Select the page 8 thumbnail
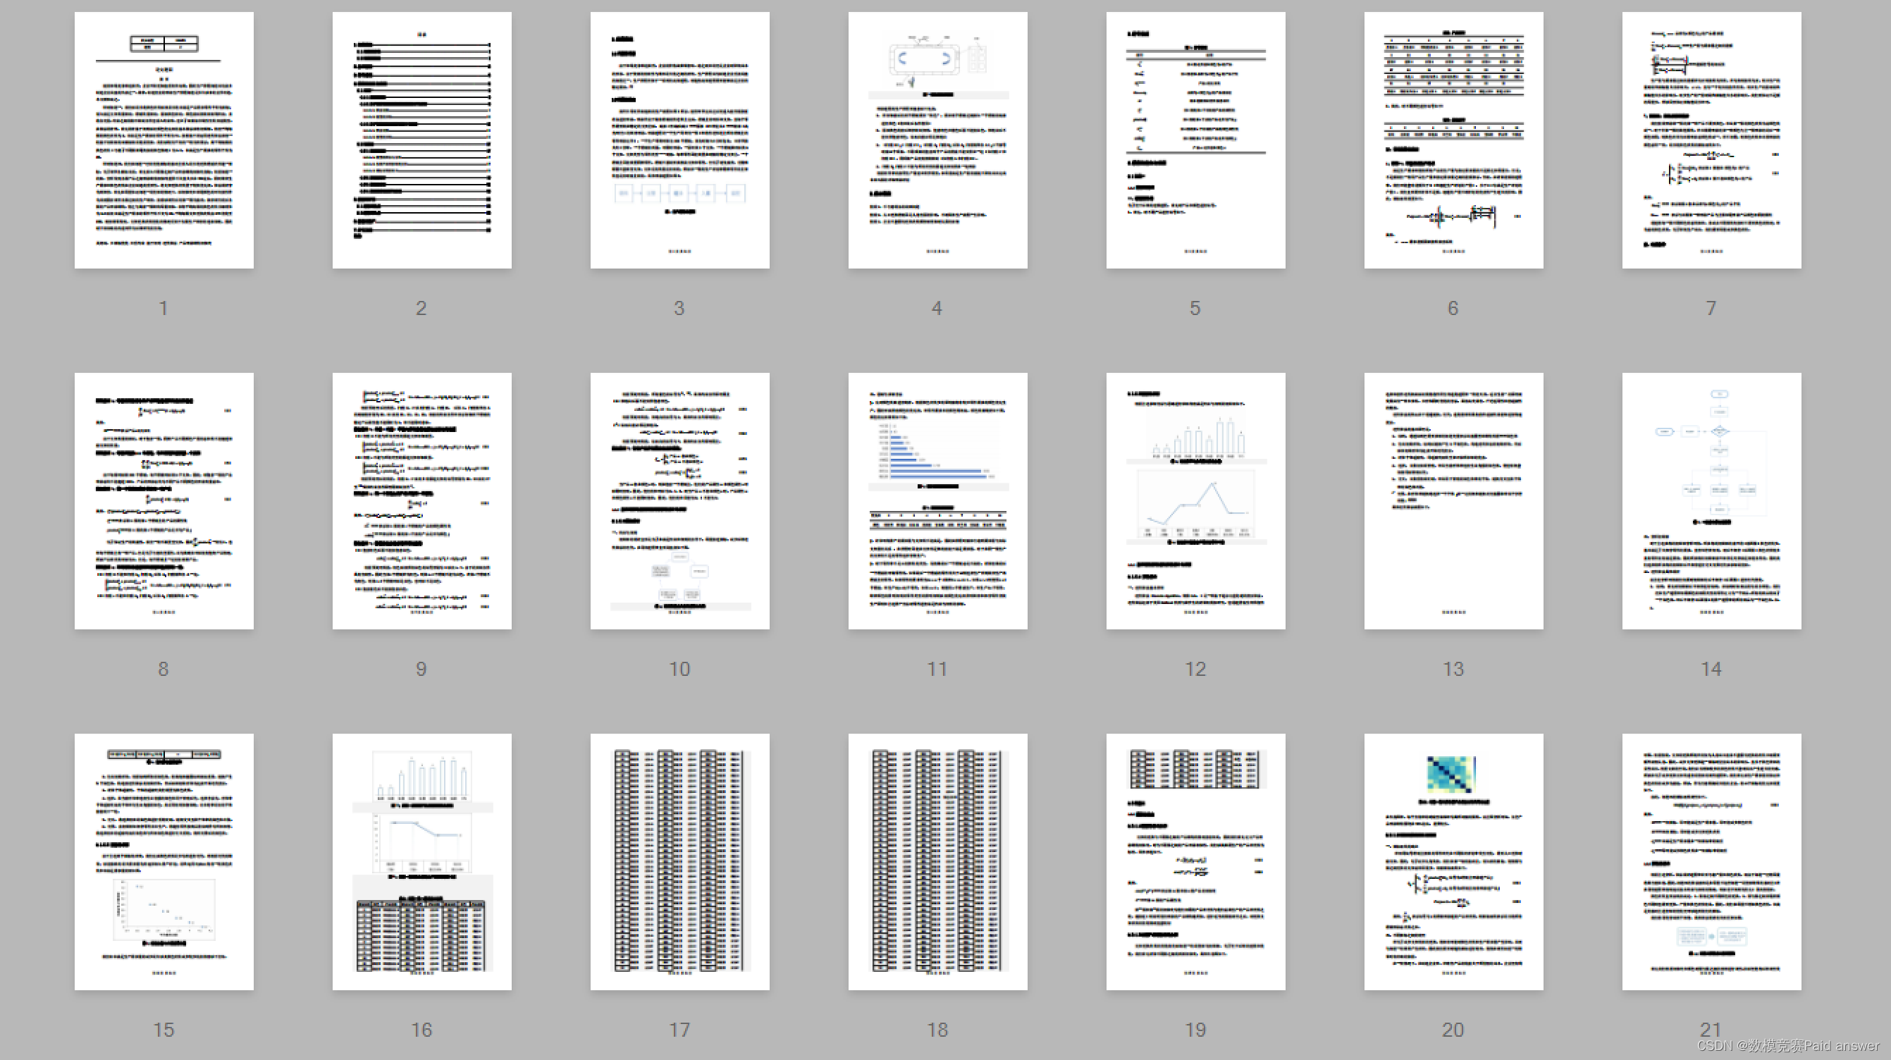Viewport: 1891px width, 1060px height. coord(164,500)
